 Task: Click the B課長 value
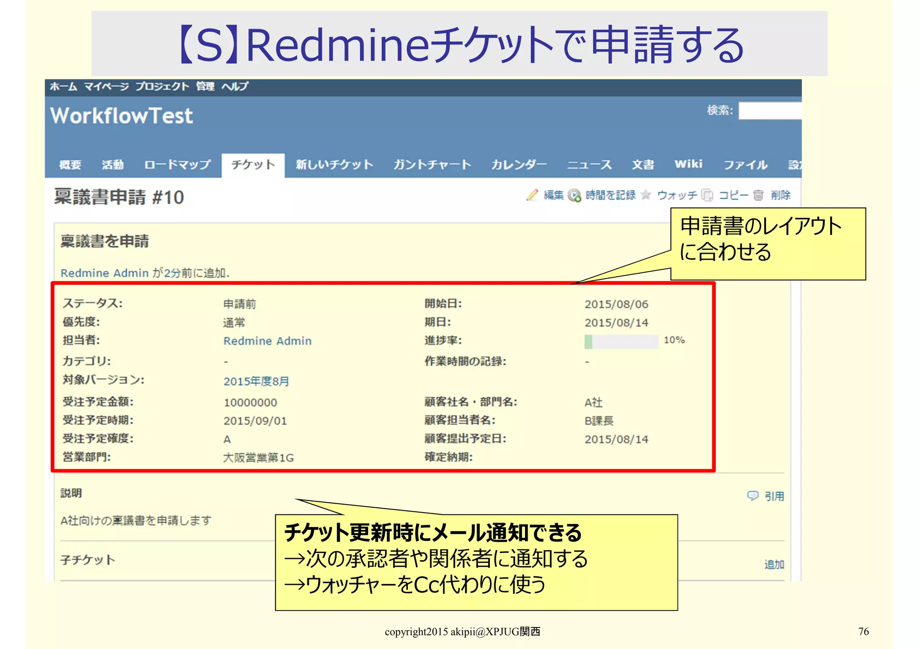point(599,421)
